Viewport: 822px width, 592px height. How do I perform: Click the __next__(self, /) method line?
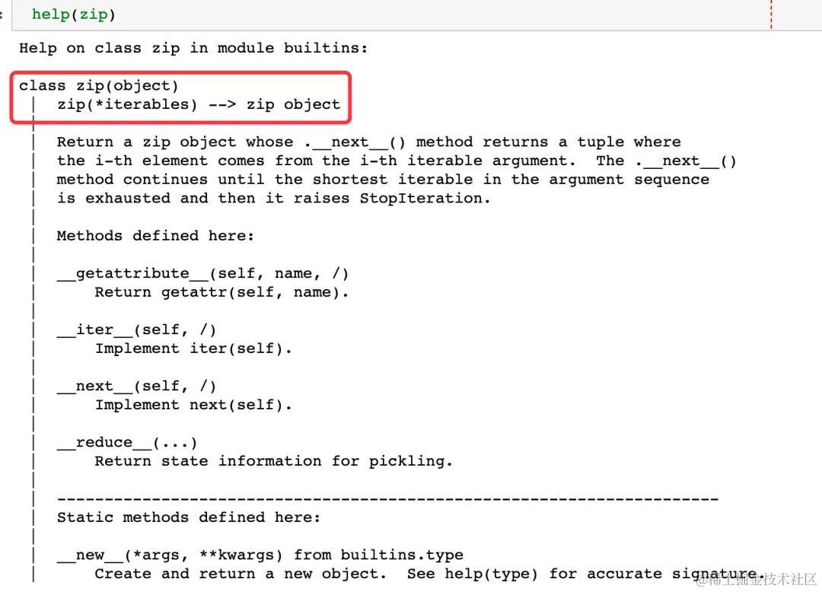[x=136, y=387]
